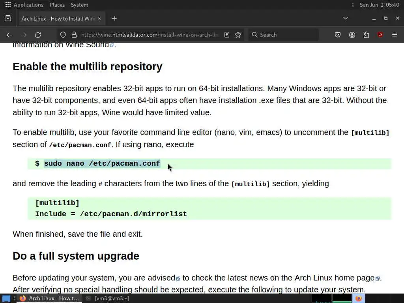Open the Firefox hamburger menu

395,35
